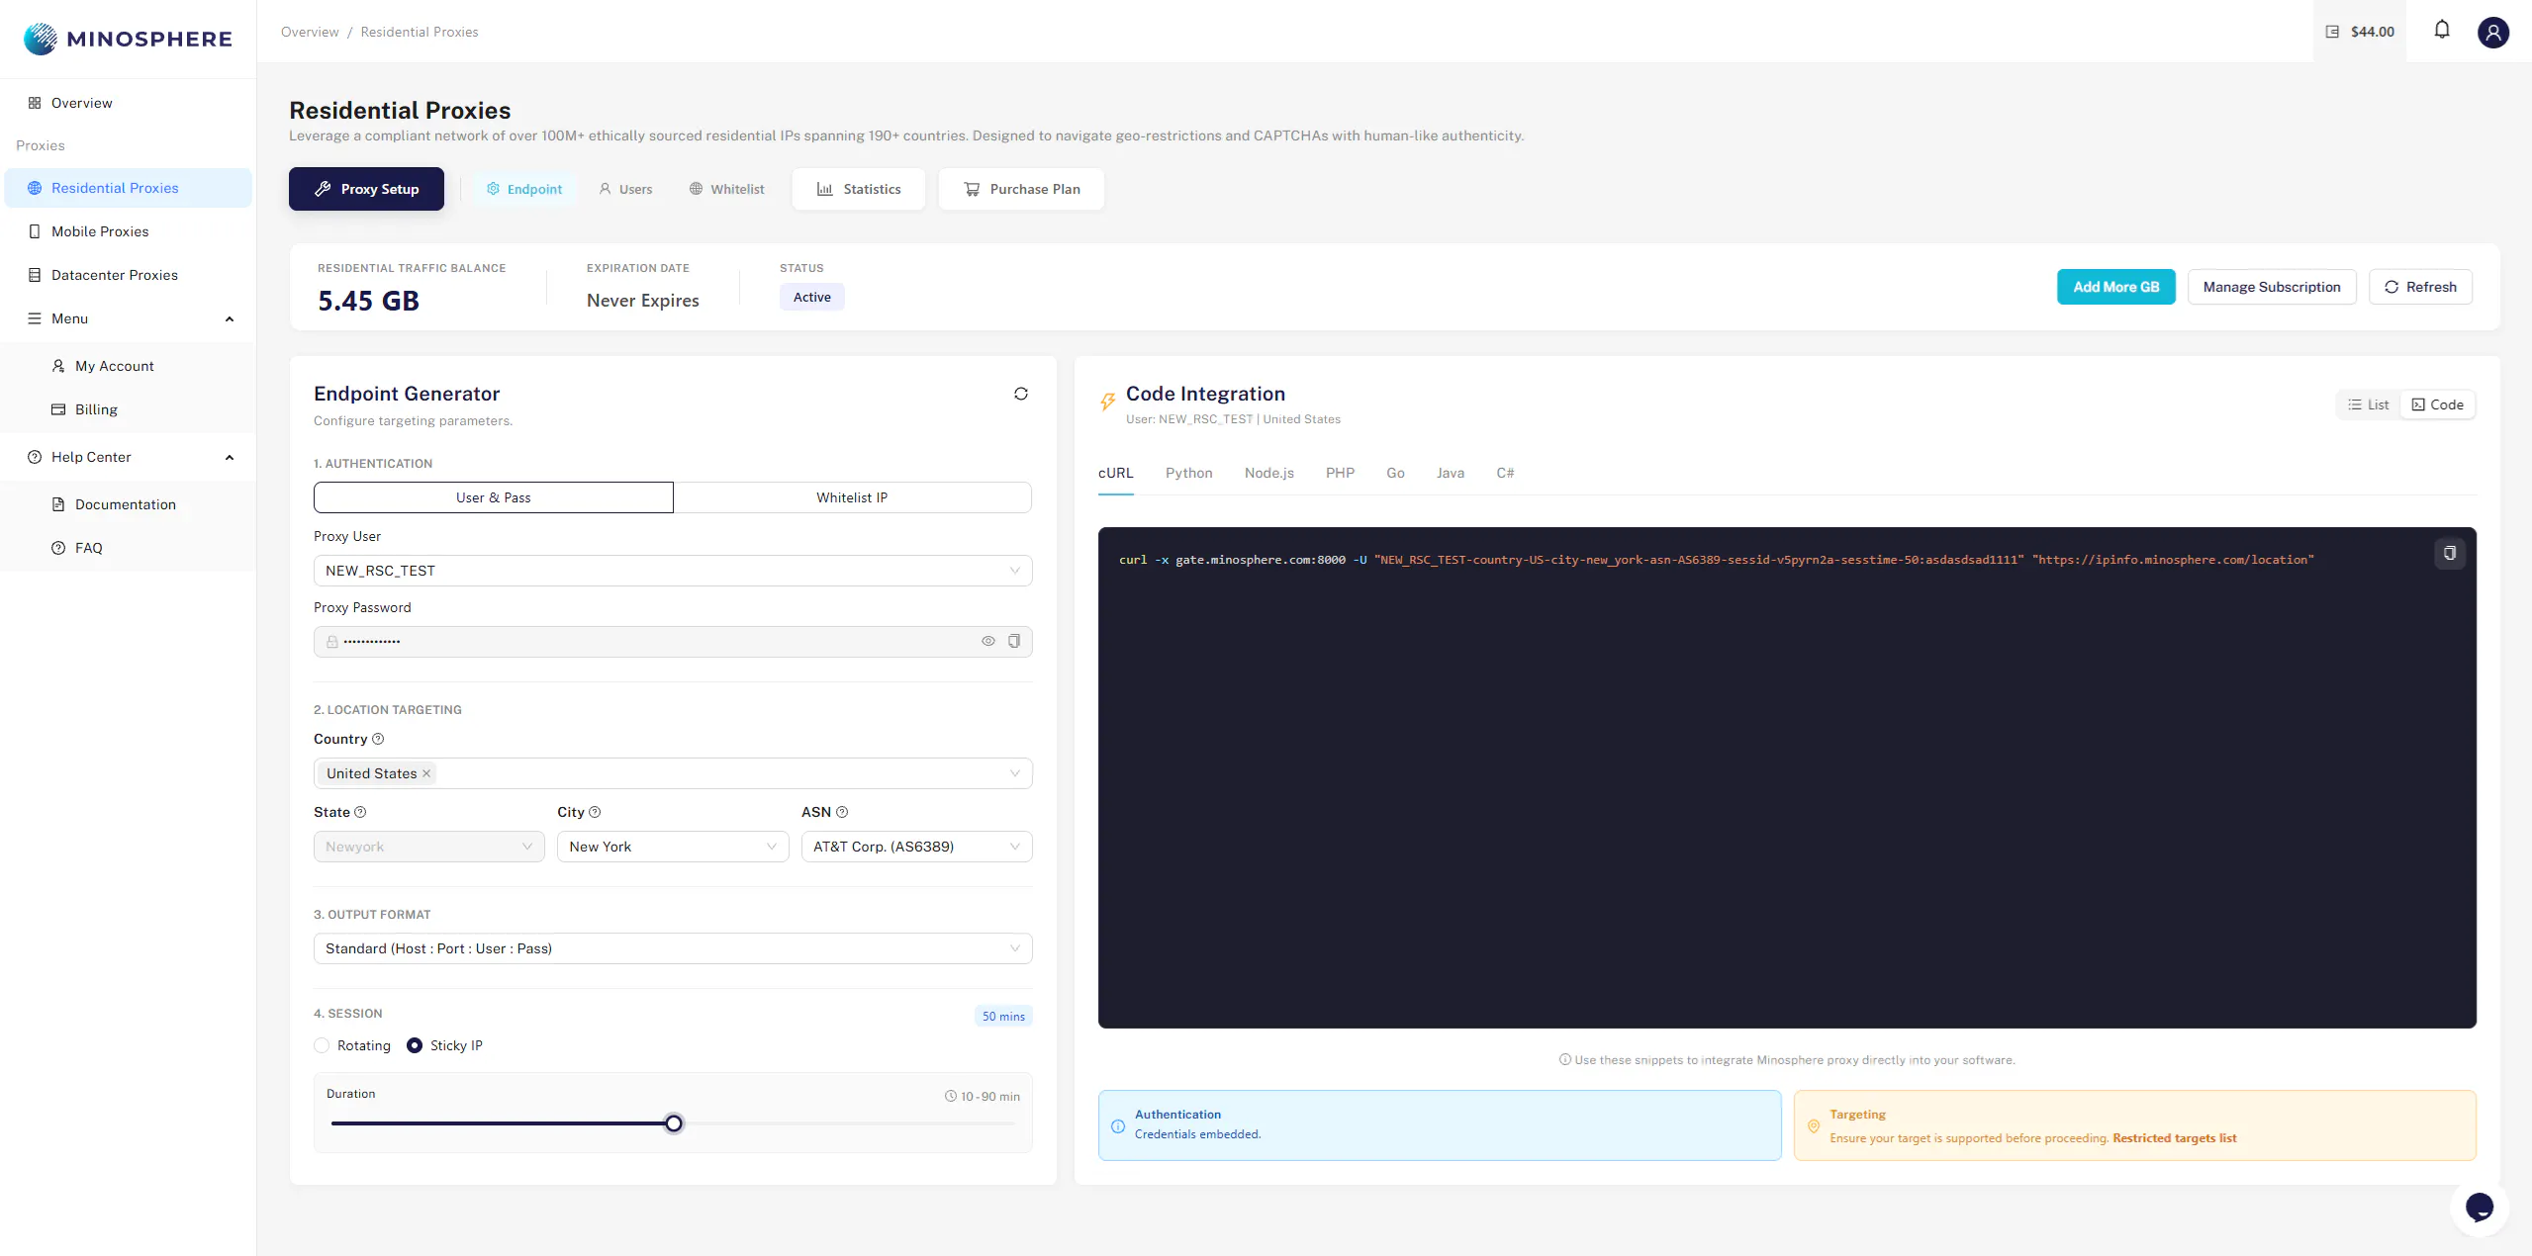This screenshot has height=1256, width=2532.
Task: Open Mobile Proxies page
Action: (129, 231)
